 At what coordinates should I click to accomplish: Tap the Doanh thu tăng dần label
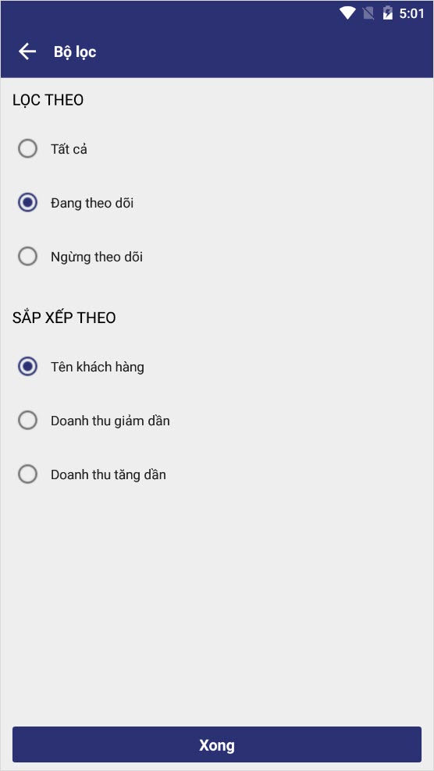[108, 475]
